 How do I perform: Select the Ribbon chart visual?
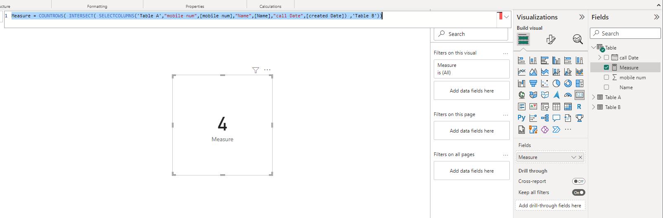coord(580,72)
